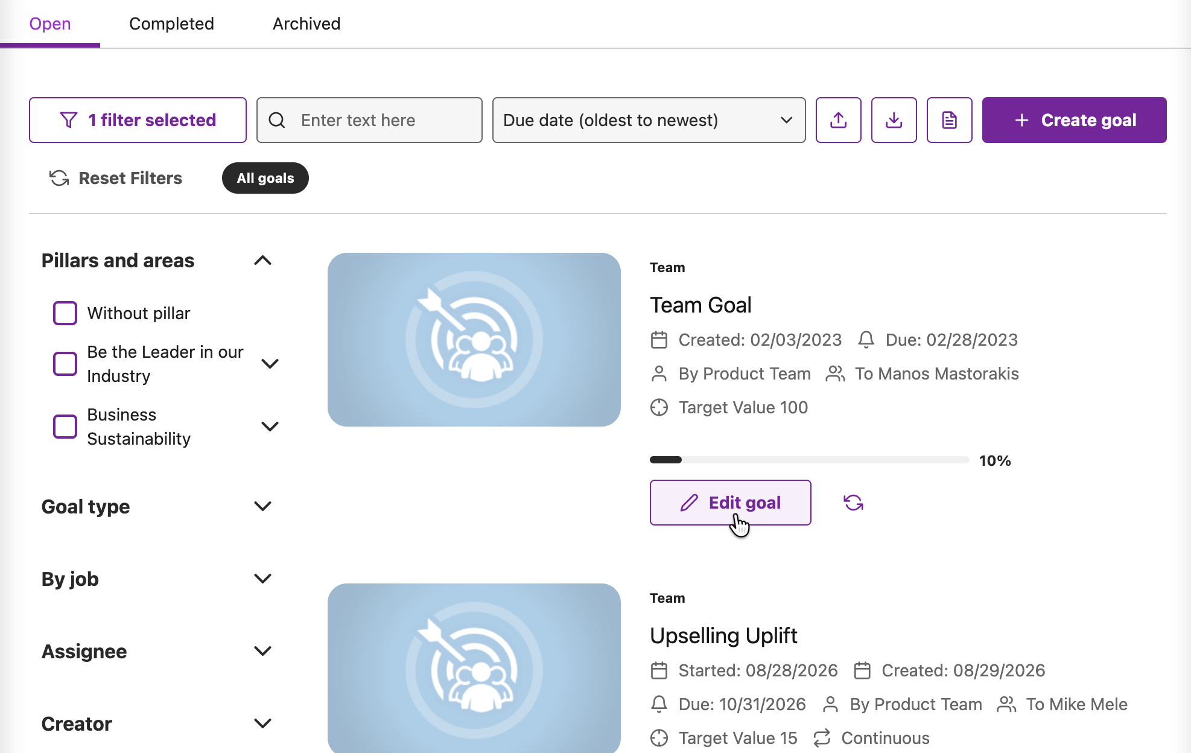Click the search magnifier icon

(277, 120)
